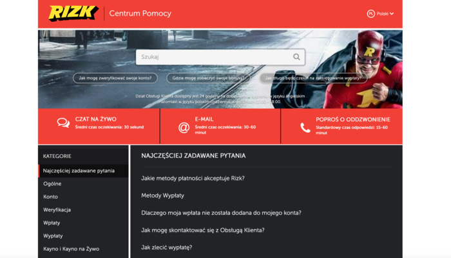Click 'Jak mogę zweryfikować swoje konto?' suggestion
This screenshot has width=451, height=258.
click(x=115, y=78)
